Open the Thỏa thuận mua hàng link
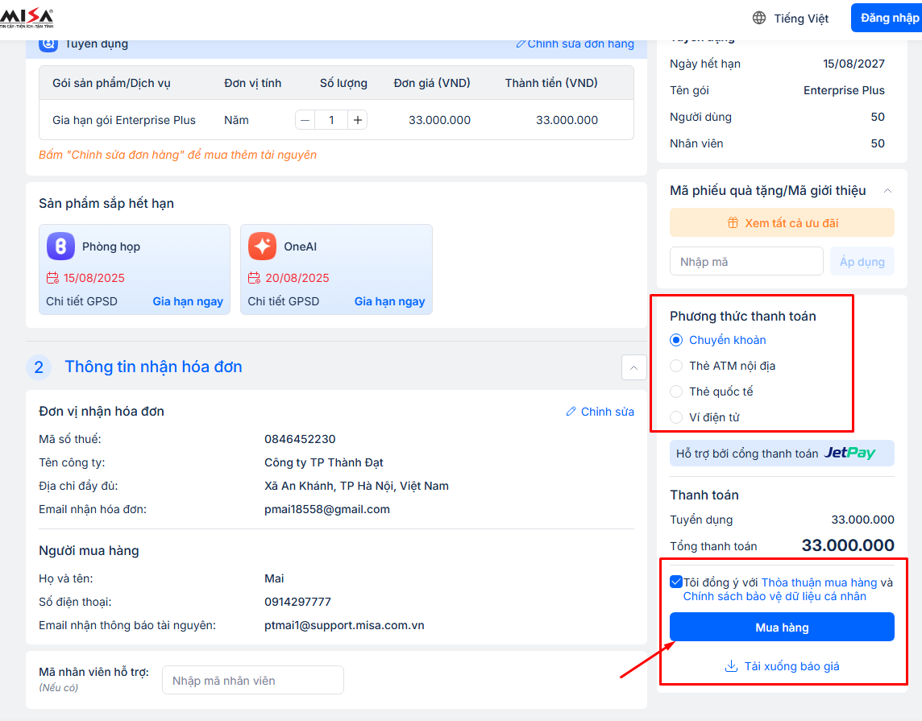Viewport: 922px width, 721px height. [819, 582]
